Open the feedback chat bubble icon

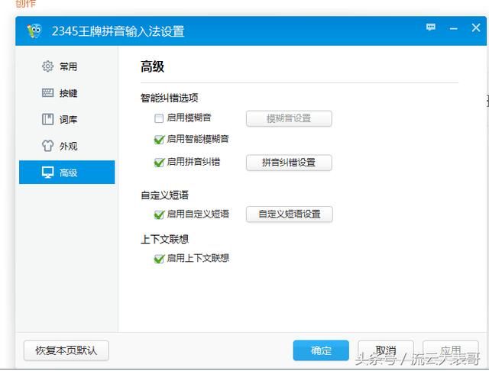(x=431, y=27)
